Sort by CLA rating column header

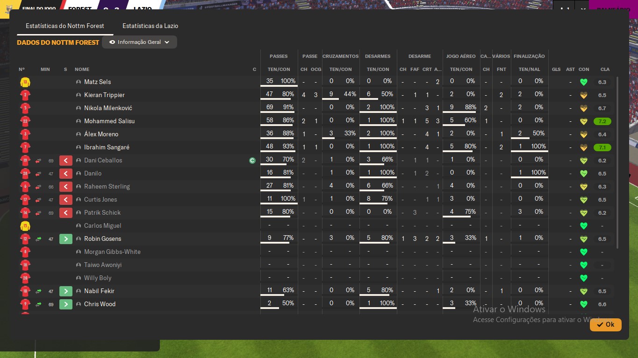pyautogui.click(x=605, y=70)
